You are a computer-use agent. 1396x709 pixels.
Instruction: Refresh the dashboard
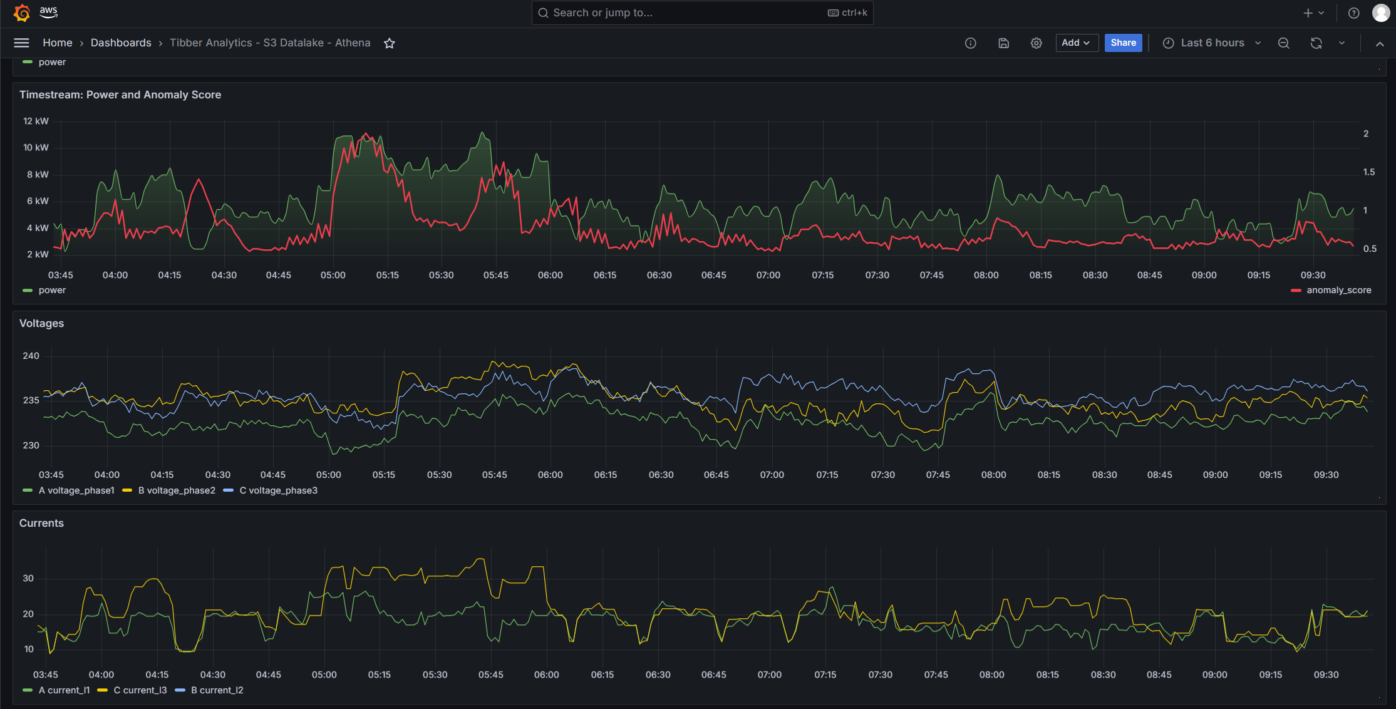(x=1316, y=43)
